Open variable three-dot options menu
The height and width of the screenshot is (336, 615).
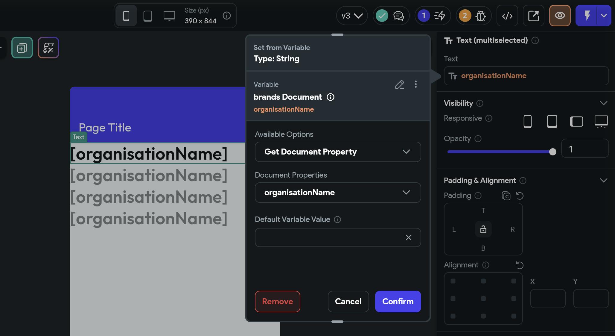[x=415, y=84]
